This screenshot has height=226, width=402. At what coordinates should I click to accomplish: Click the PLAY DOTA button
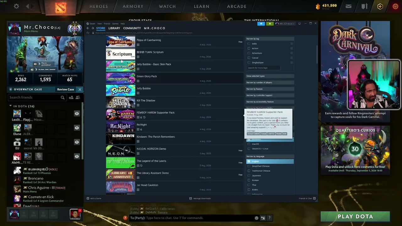(x=355, y=217)
